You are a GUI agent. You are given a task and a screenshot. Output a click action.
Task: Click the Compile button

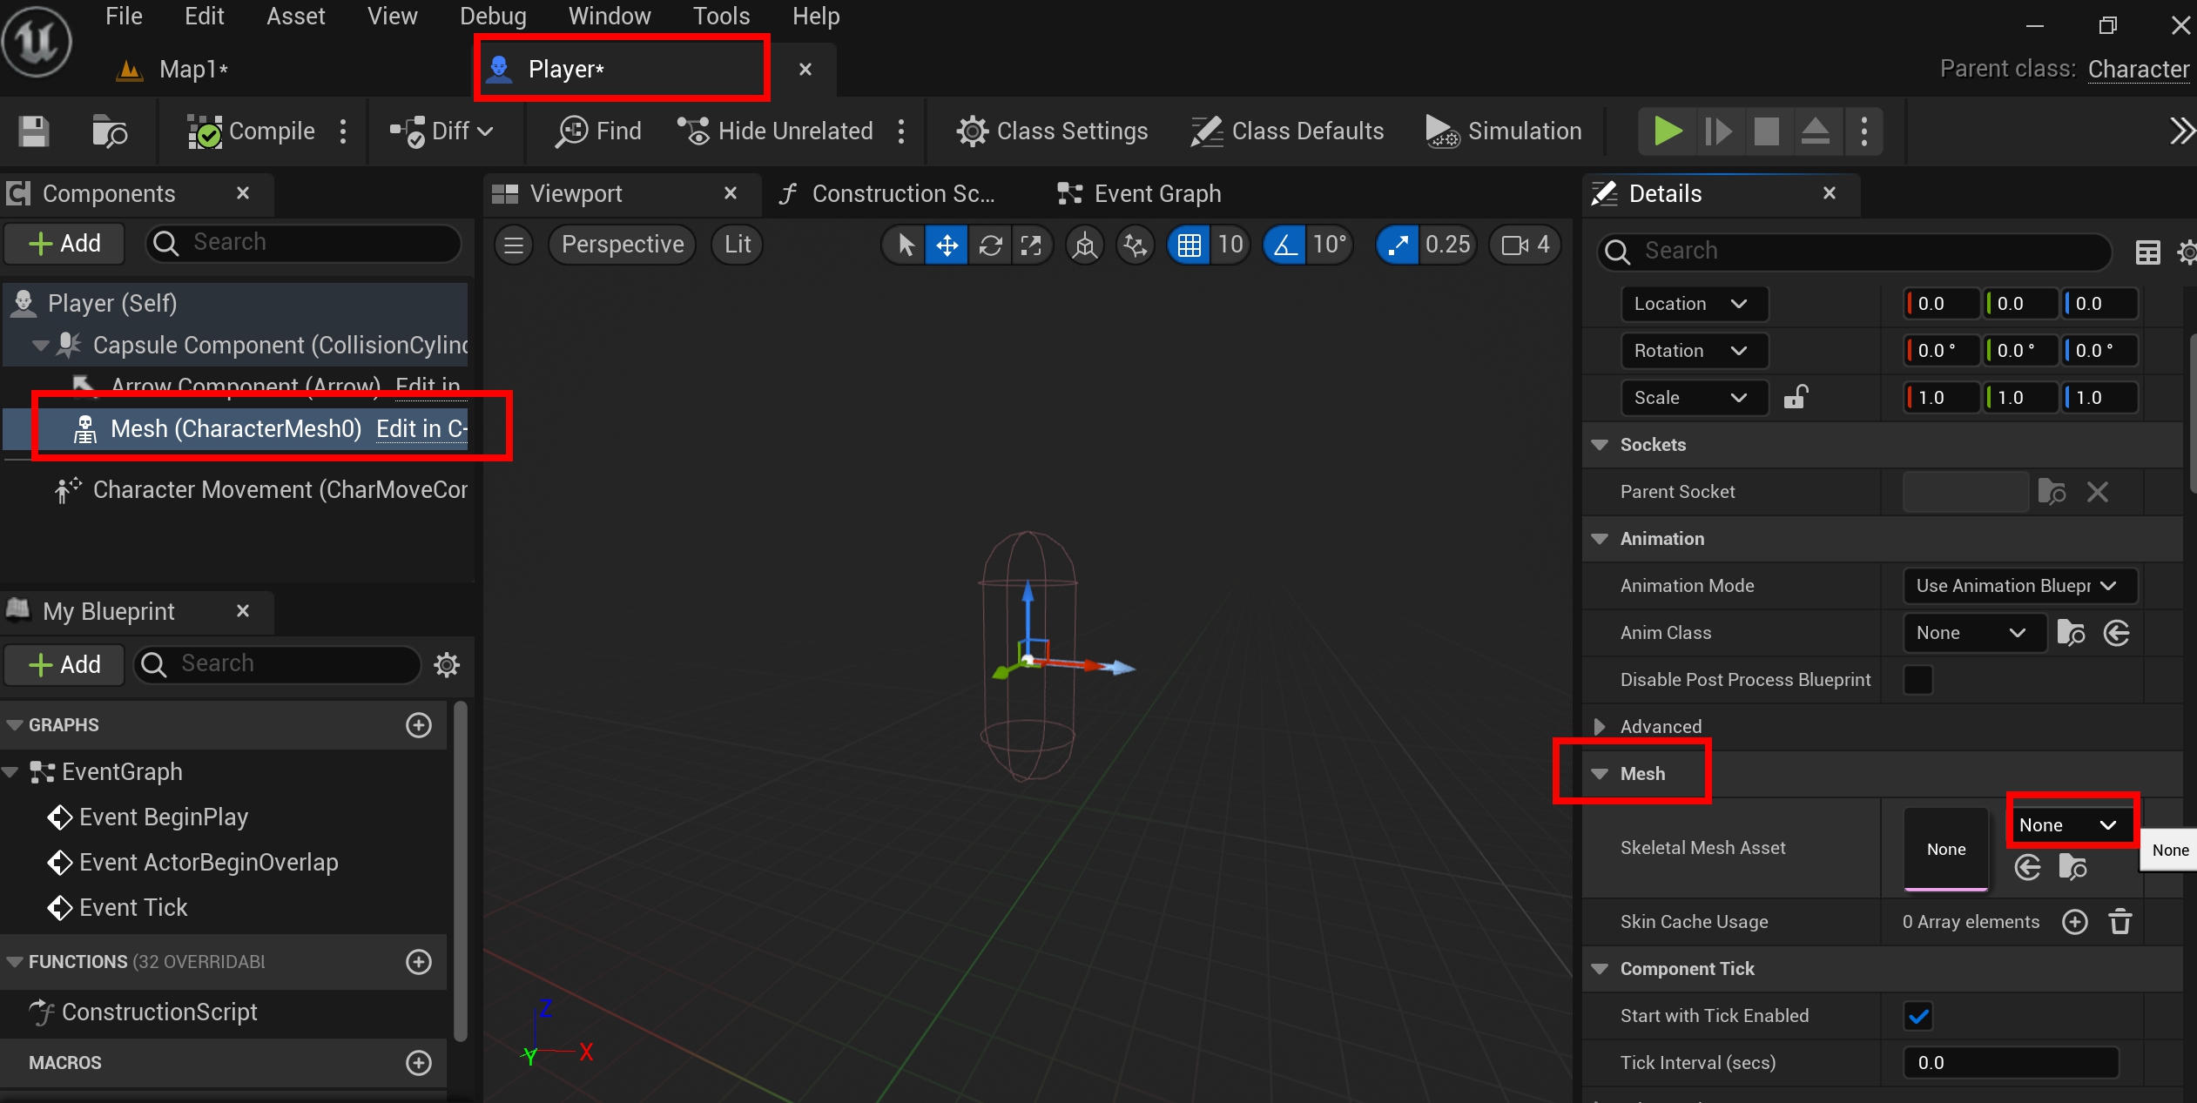[252, 131]
